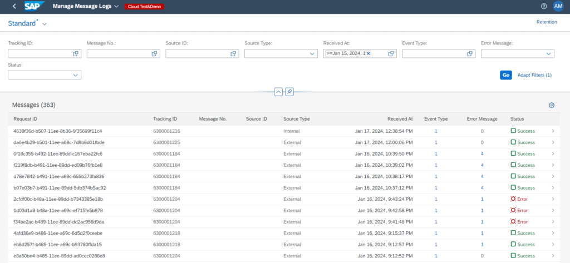This screenshot has width=570, height=263.
Task: Click the Adapt Filters (1) link
Action: click(x=534, y=75)
